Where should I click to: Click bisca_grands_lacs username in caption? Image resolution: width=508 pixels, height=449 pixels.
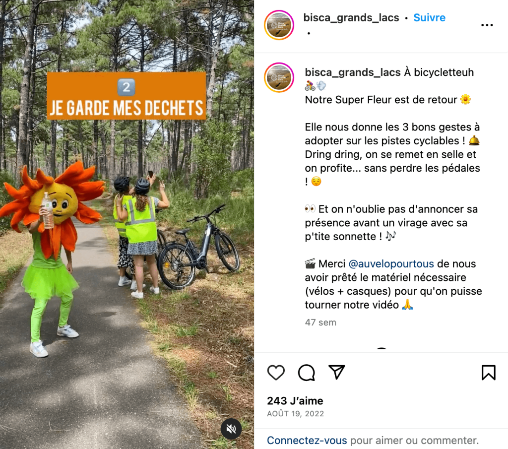(x=353, y=72)
